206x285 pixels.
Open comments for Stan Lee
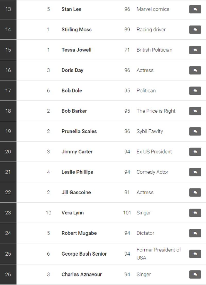click(195, 9)
